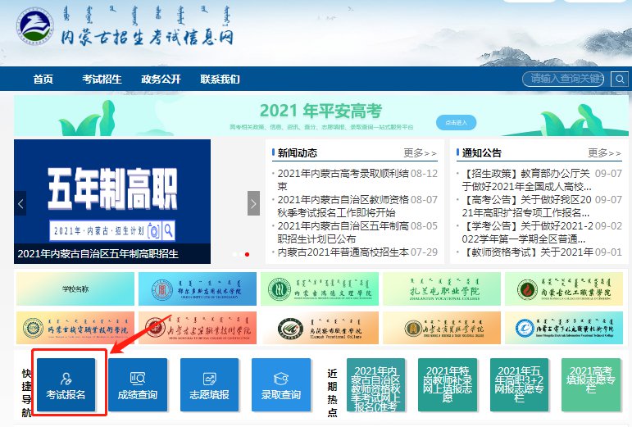Image resolution: width=632 pixels, height=427 pixels.
Task: Click the 学校名称 school banner
Action: point(75,288)
